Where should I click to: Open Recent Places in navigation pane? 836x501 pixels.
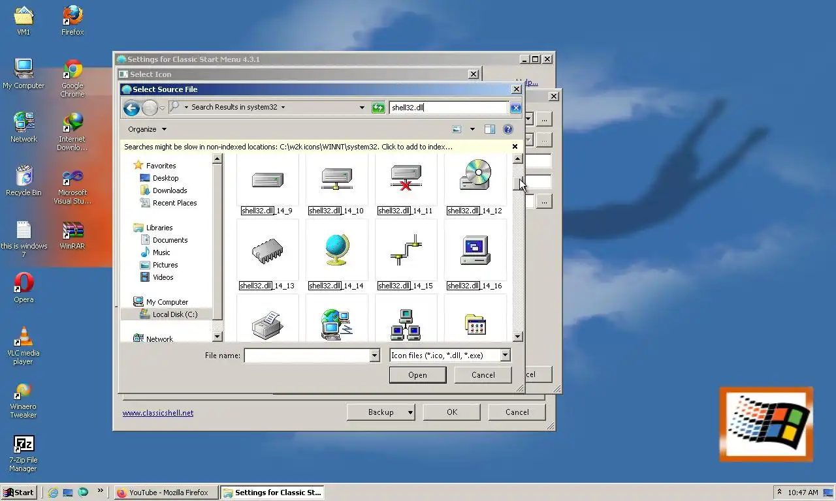pos(174,203)
